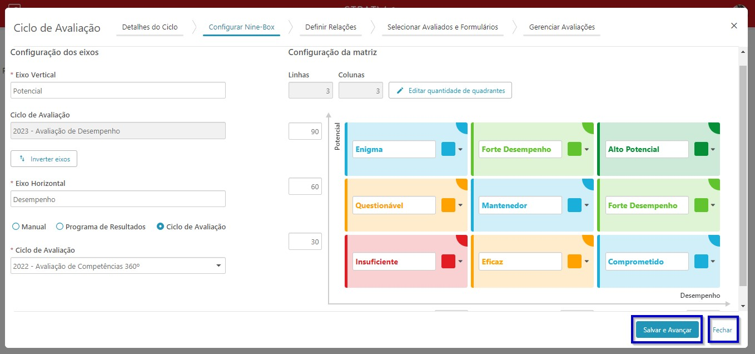The height and width of the screenshot is (354, 755).
Task: Click the Alto Potencial name field
Action: tap(647, 149)
